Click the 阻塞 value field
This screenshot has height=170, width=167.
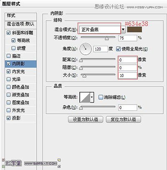128,68
